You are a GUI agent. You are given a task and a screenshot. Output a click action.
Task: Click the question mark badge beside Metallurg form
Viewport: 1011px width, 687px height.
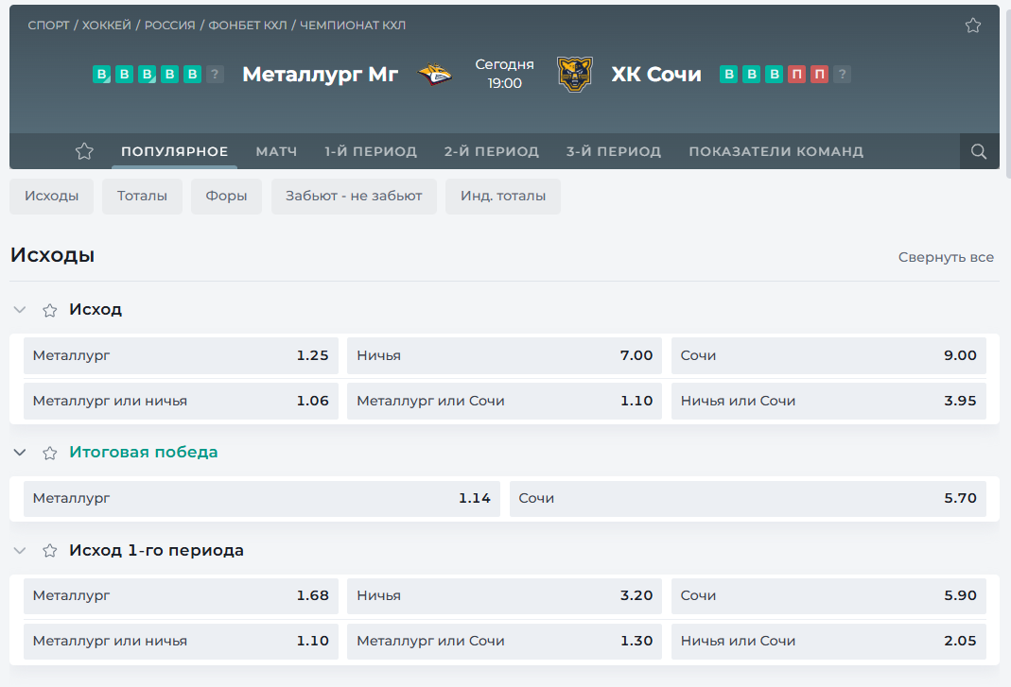point(216,75)
